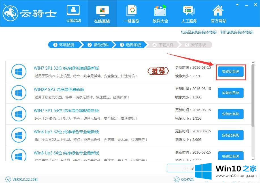Install WIN7 SP1 64位 with 安装此系统 button
The height and width of the screenshot is (183, 260).
[x=231, y=114]
